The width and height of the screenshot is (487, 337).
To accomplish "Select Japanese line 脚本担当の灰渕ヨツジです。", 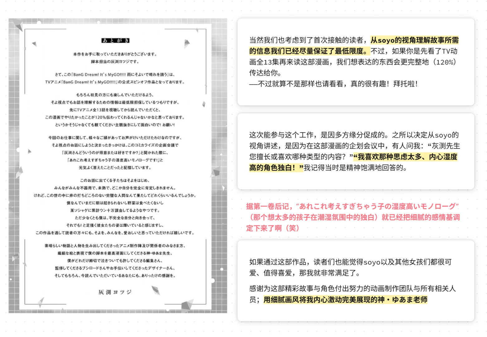I will click(x=115, y=62).
